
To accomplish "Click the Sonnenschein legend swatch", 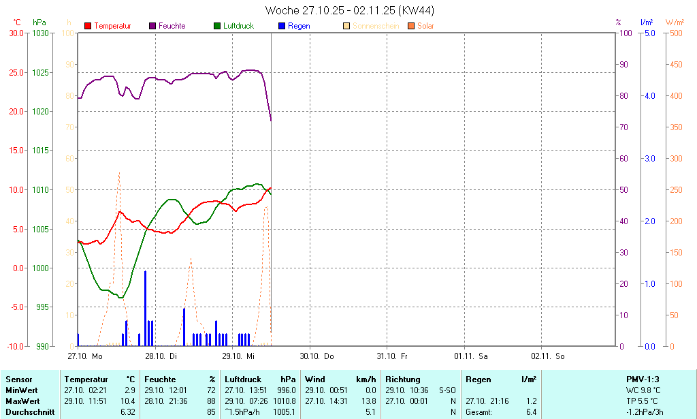I will click(x=346, y=26).
